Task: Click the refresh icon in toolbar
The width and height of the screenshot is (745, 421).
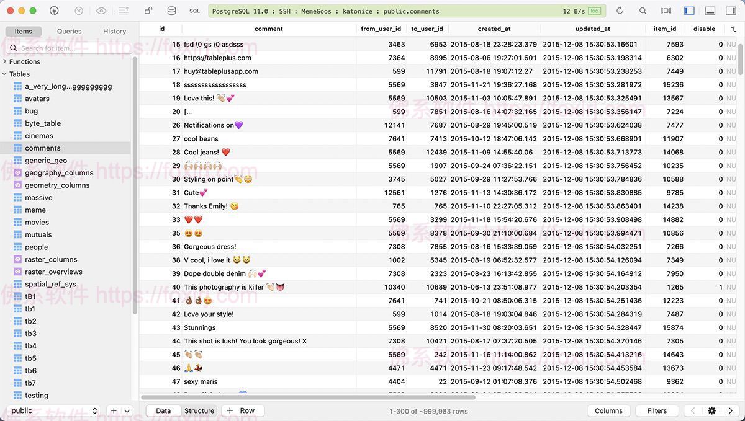Action: tap(619, 11)
